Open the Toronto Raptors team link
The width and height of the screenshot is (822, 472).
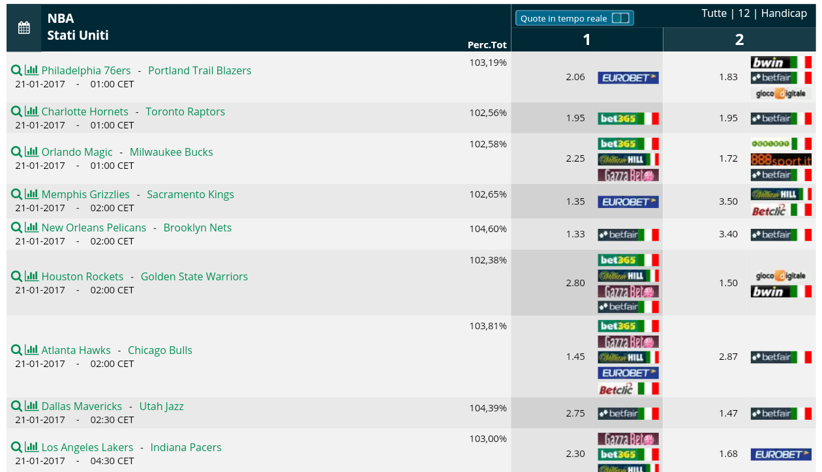coord(185,111)
